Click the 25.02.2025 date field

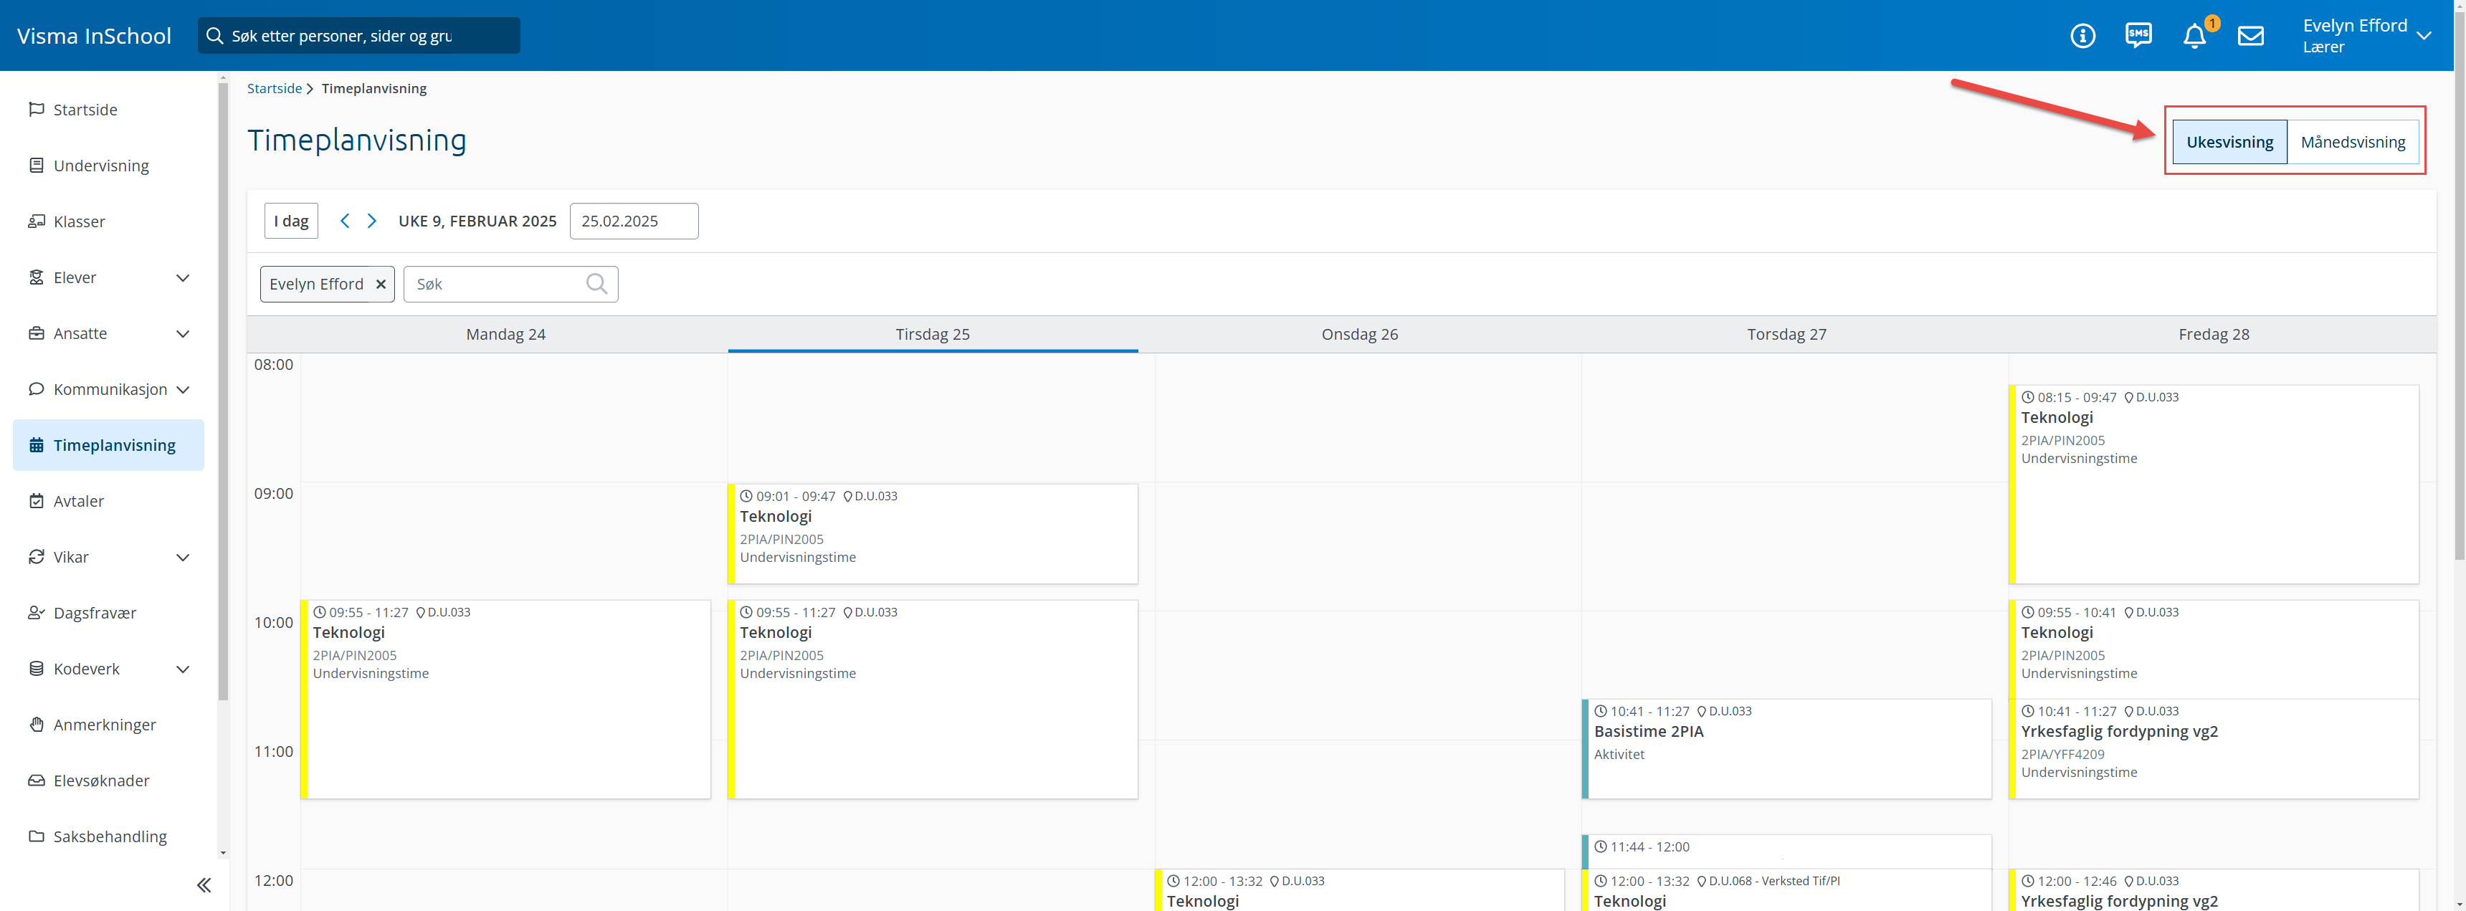pos(633,221)
